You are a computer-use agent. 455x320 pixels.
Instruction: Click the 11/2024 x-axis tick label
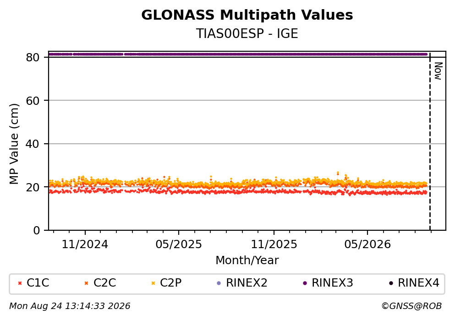[85, 244]
